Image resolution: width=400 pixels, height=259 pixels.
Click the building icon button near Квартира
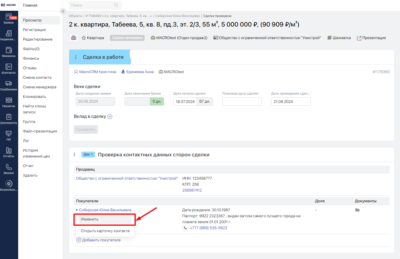point(74,38)
